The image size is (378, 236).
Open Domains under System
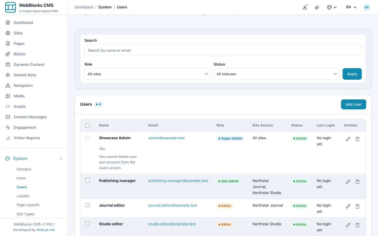point(24,169)
